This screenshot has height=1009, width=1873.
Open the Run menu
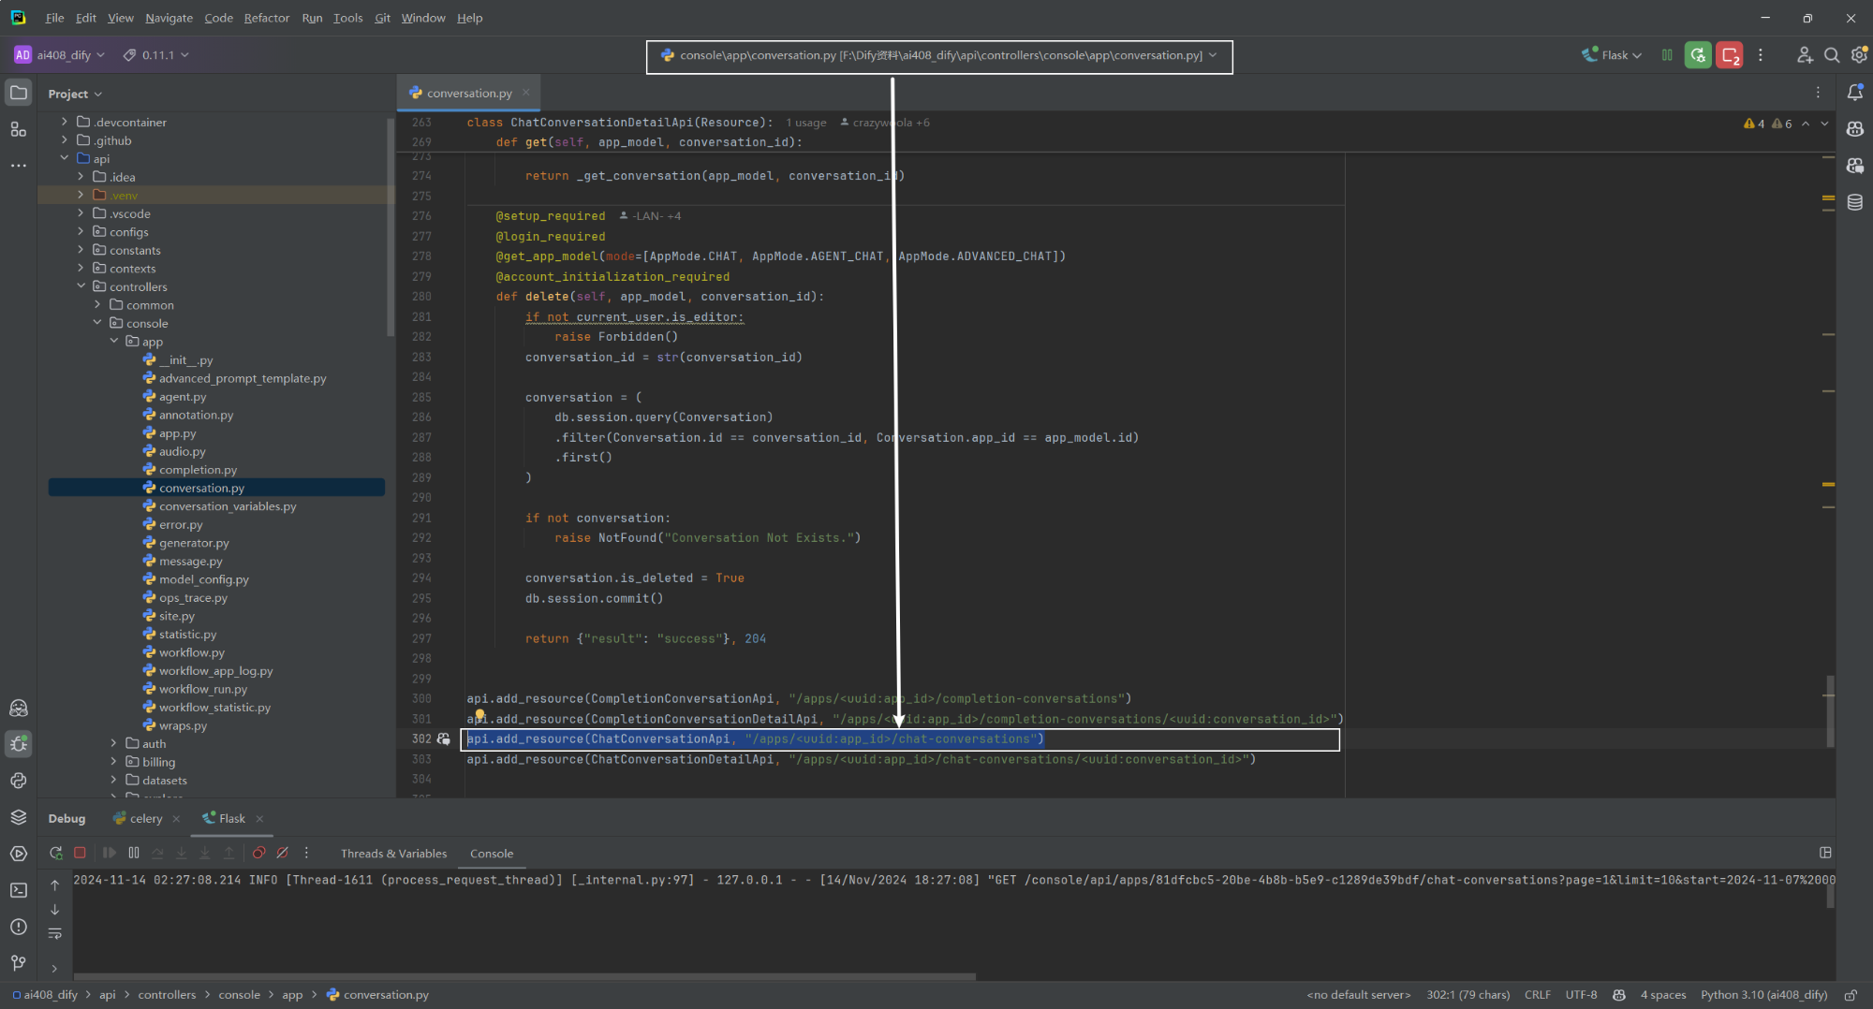coord(312,17)
